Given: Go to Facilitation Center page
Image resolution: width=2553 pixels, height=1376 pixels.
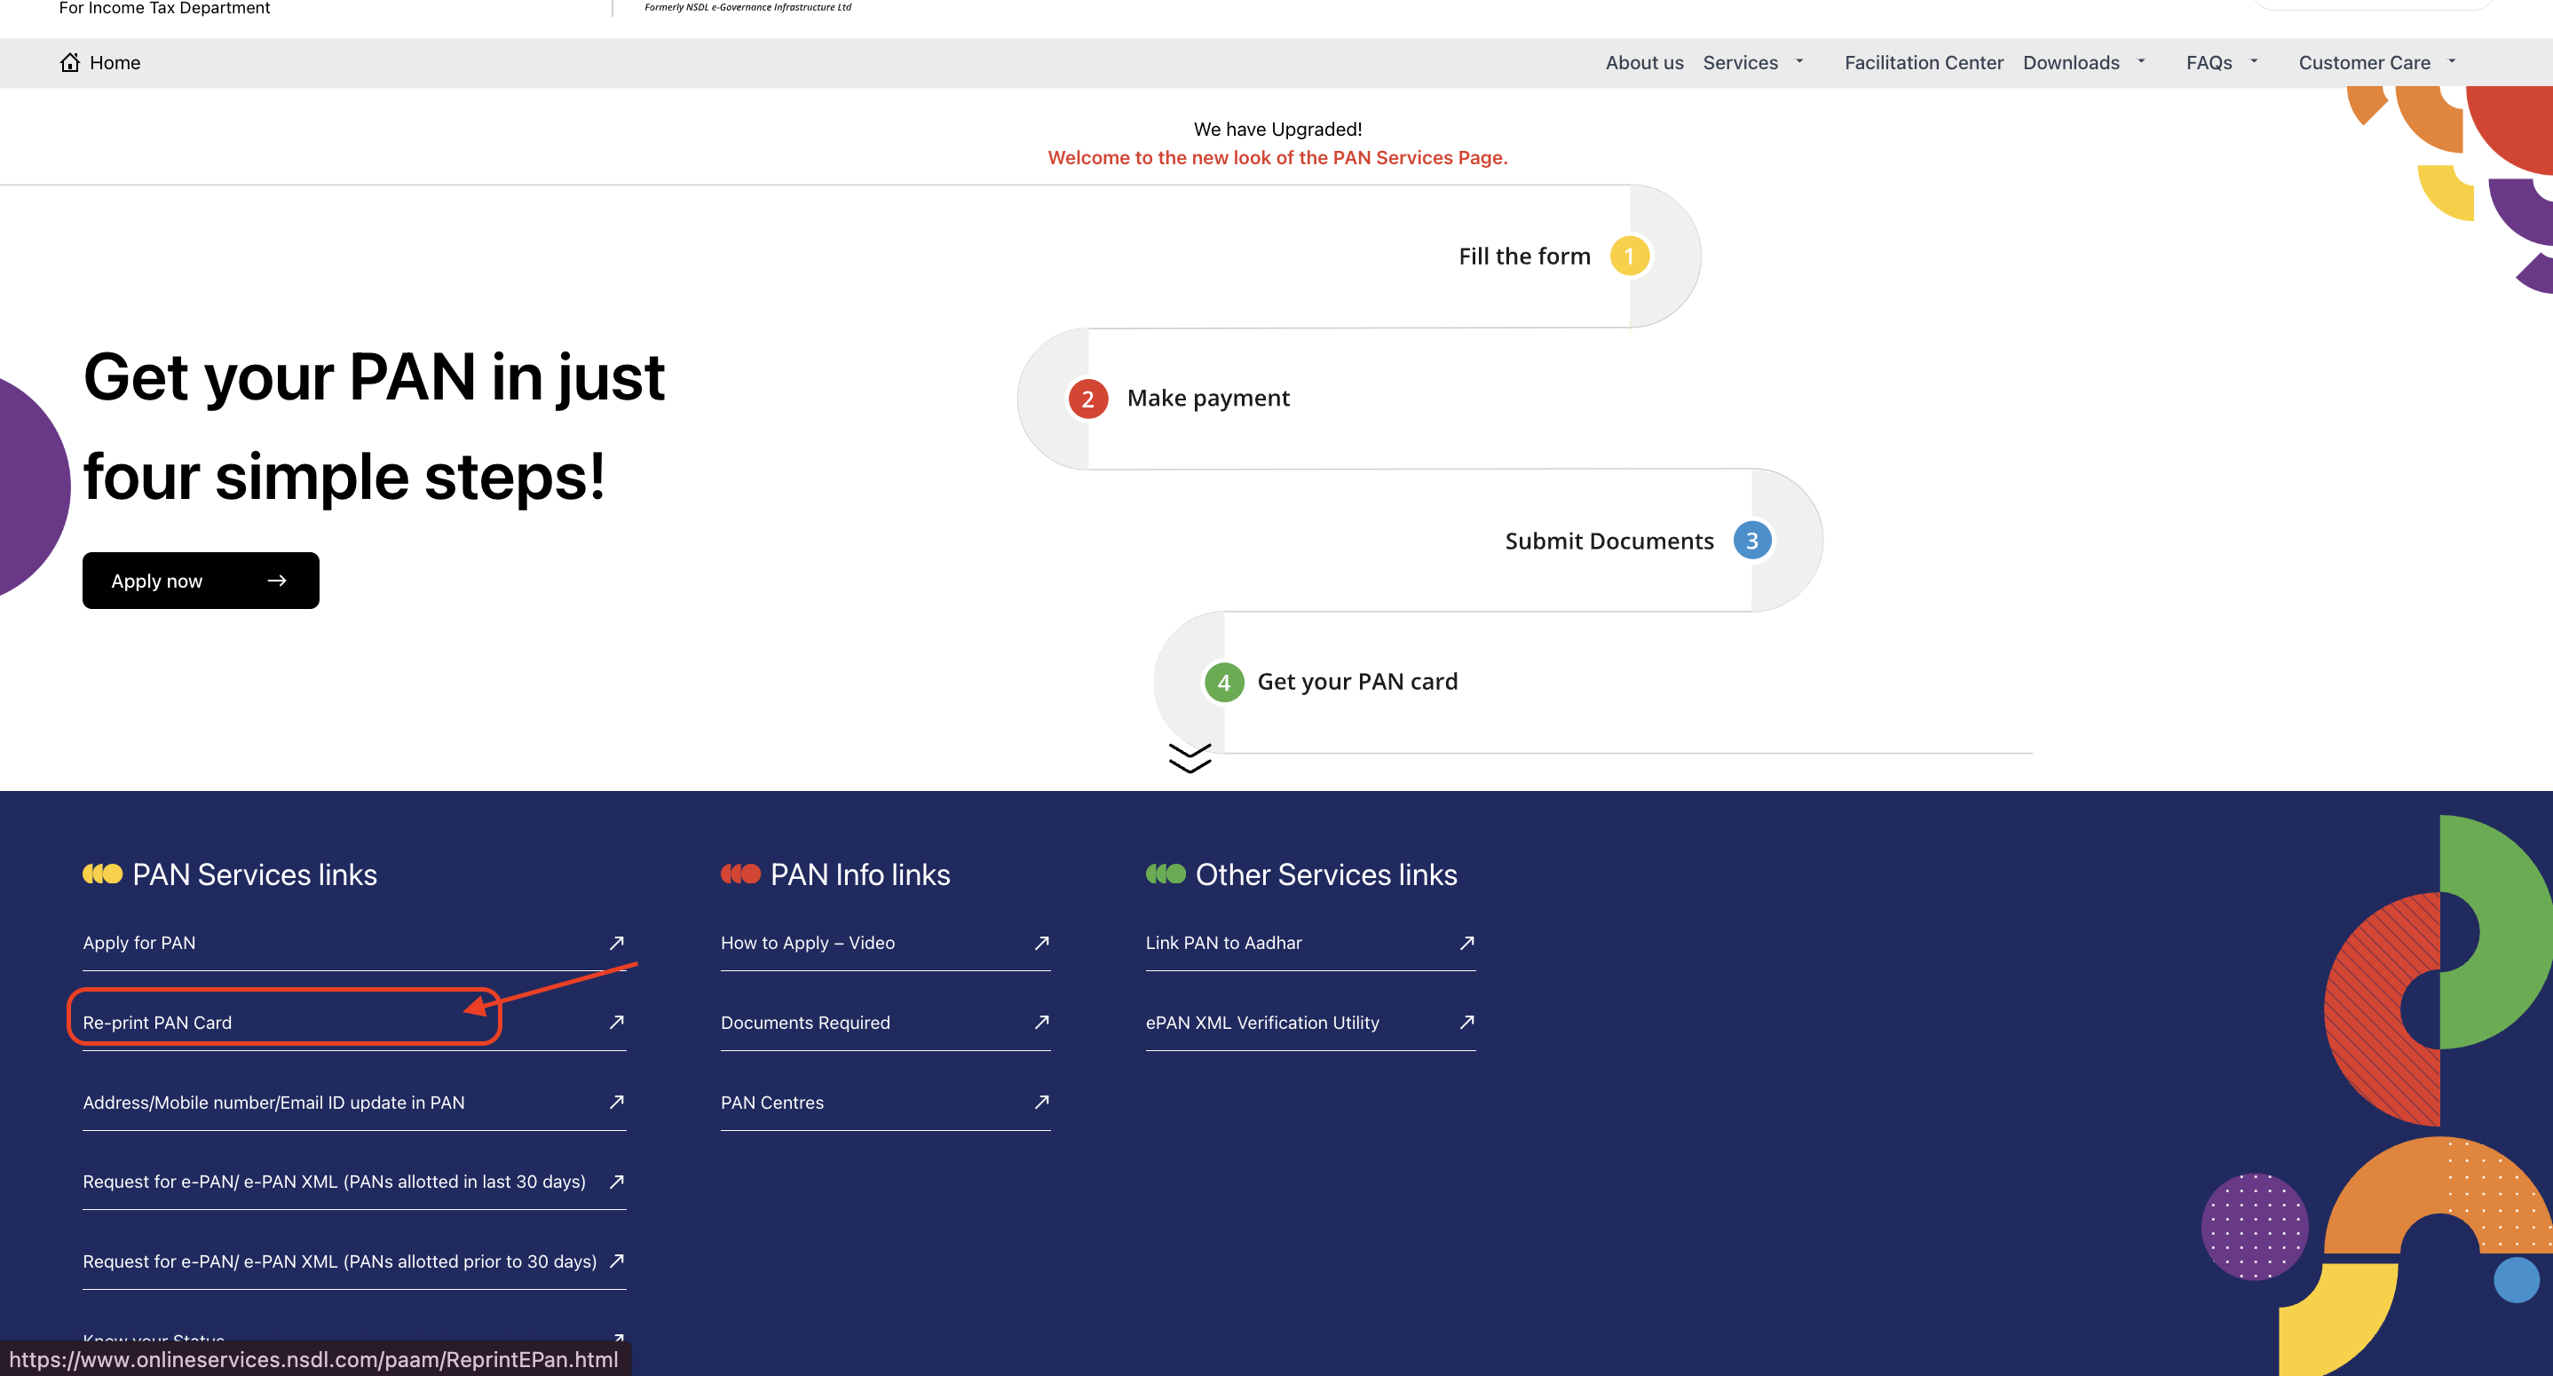Looking at the screenshot, I should click(1923, 62).
